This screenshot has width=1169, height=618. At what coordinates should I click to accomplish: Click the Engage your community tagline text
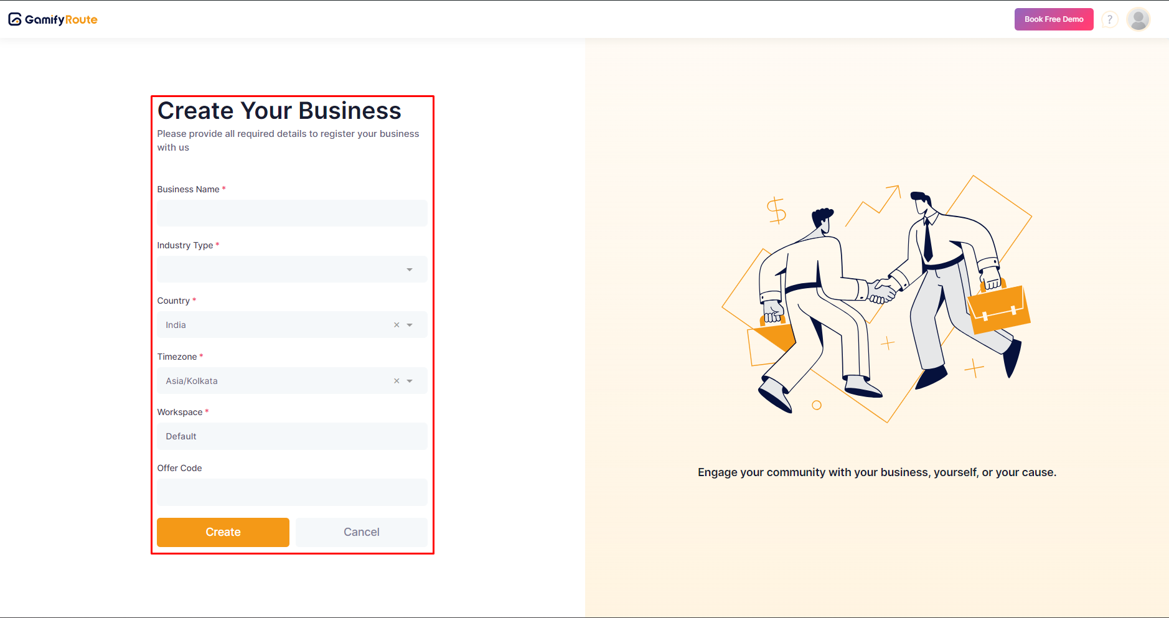click(x=877, y=472)
